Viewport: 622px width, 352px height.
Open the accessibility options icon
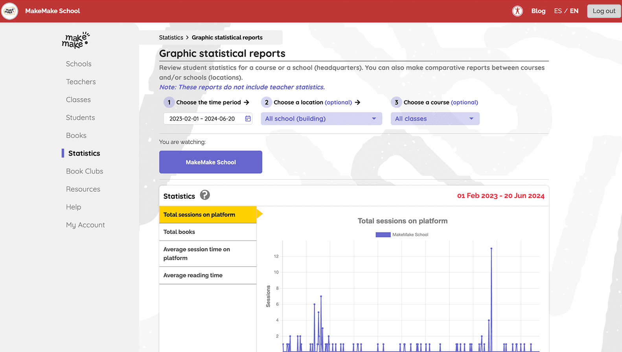(517, 11)
